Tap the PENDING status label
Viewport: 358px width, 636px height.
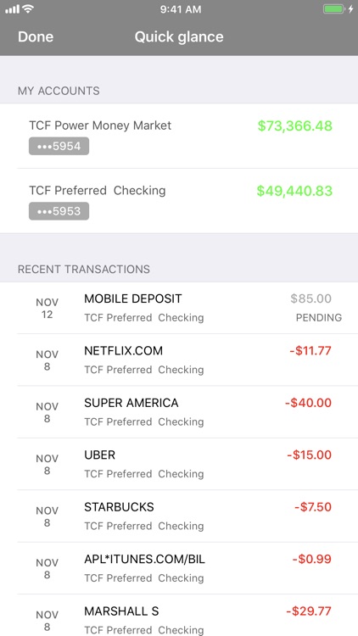[x=319, y=318]
